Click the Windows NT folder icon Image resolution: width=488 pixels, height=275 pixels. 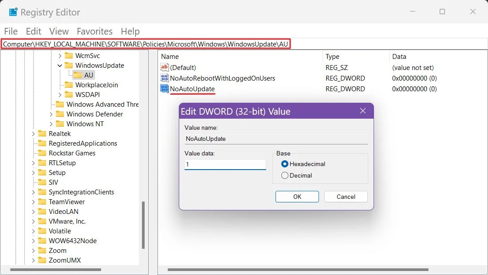60,124
